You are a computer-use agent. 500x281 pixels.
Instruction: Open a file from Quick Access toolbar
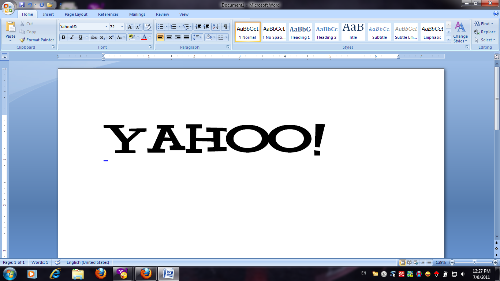pos(49,5)
